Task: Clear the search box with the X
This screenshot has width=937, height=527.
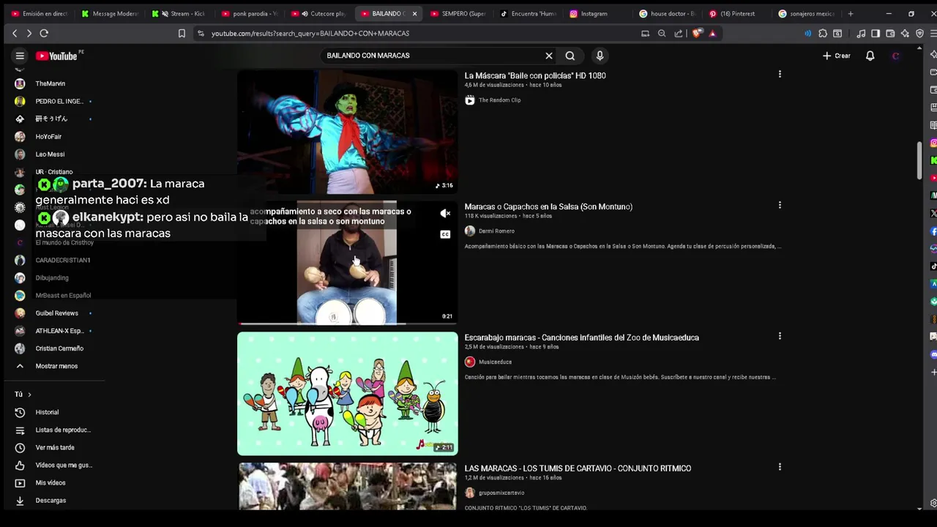Action: click(x=549, y=56)
